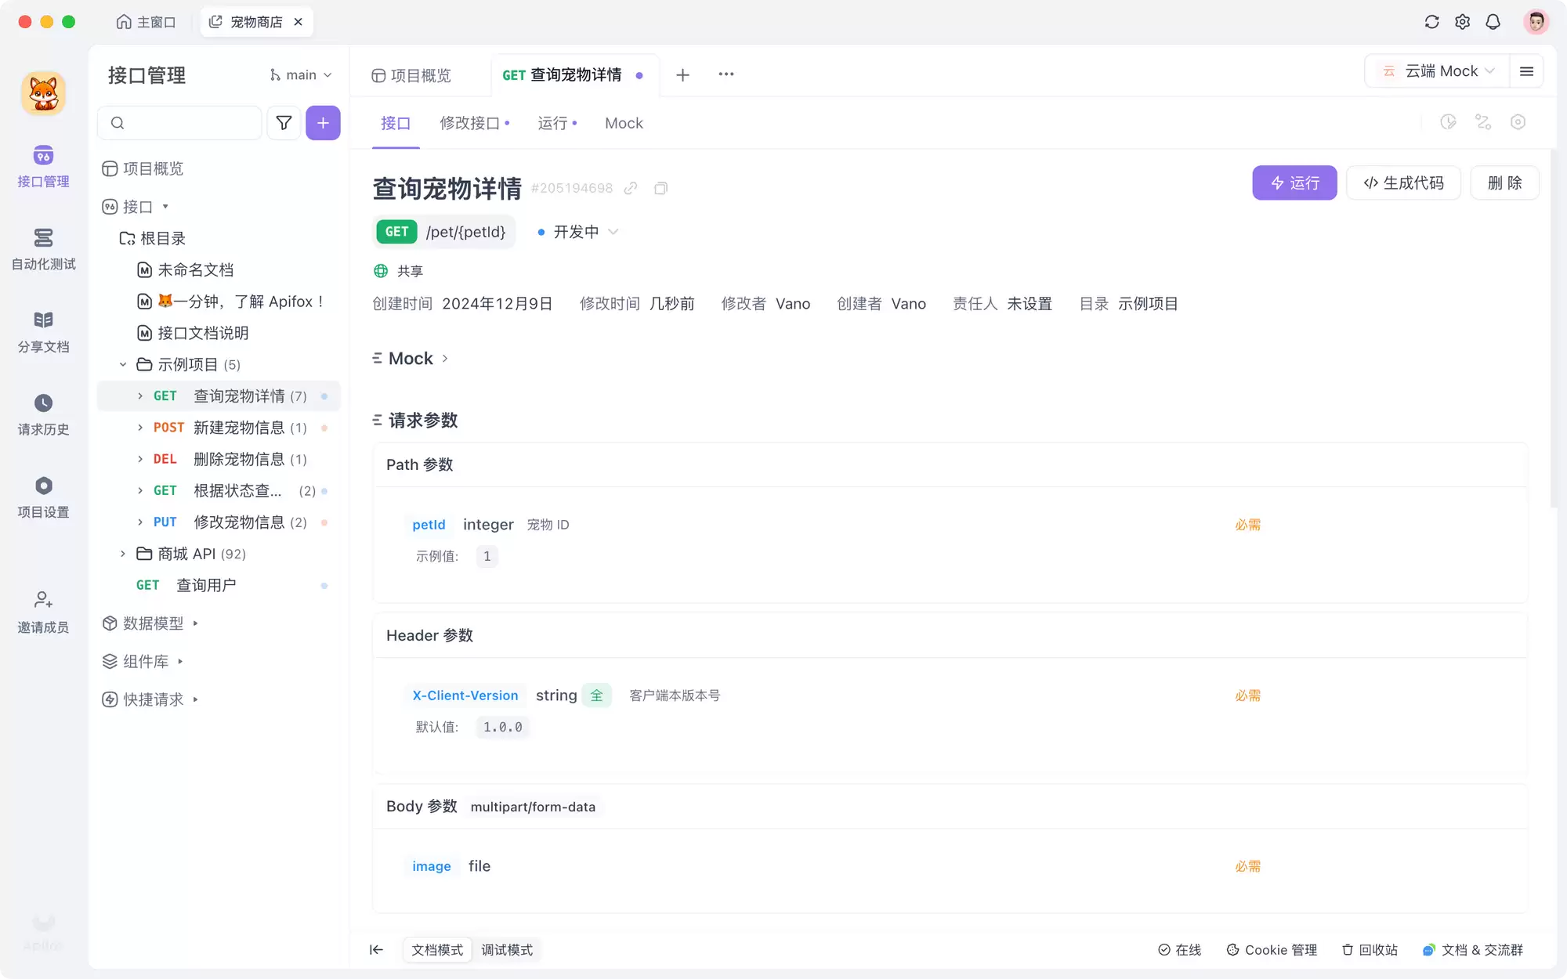The image size is (1567, 979).
Task: Switch to the 运行 sub-tab
Action: pyautogui.click(x=557, y=124)
